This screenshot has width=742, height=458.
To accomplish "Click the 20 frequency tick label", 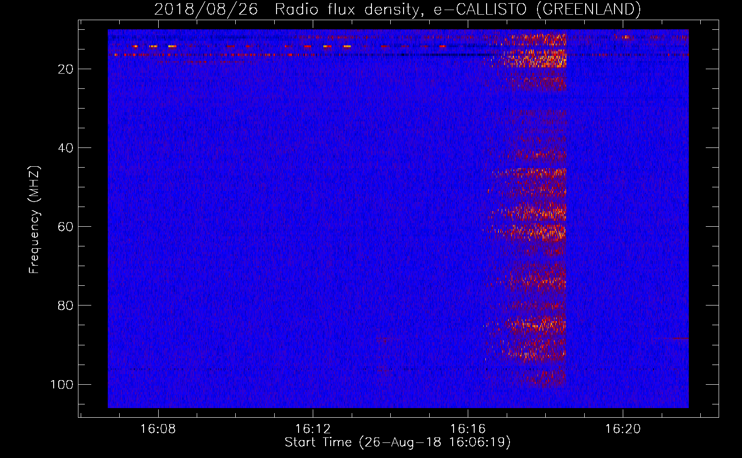I will tap(66, 69).
